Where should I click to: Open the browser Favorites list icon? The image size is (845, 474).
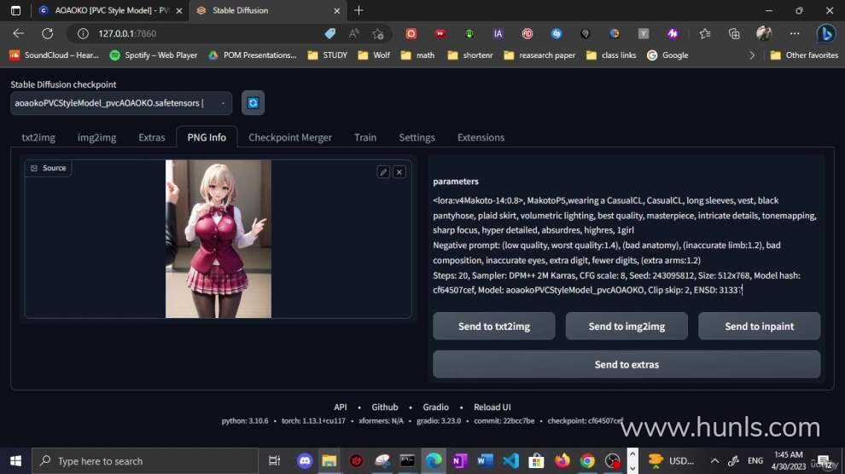point(705,33)
